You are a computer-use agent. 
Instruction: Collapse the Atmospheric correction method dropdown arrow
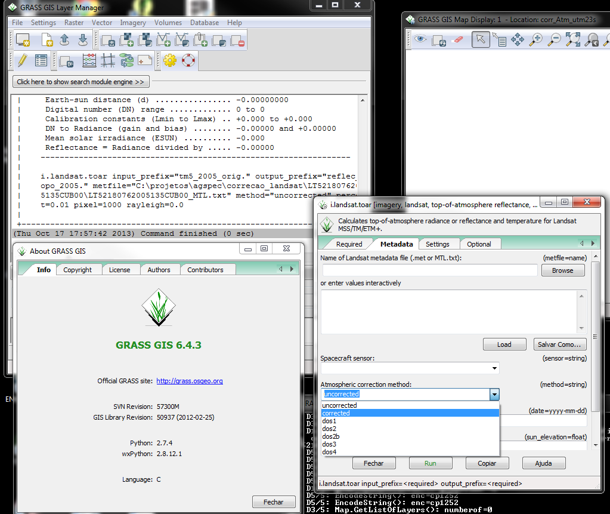click(x=494, y=395)
